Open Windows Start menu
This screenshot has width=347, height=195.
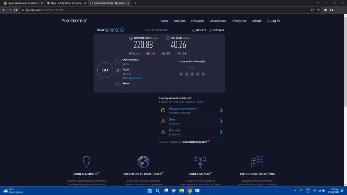pyautogui.click(x=150, y=191)
